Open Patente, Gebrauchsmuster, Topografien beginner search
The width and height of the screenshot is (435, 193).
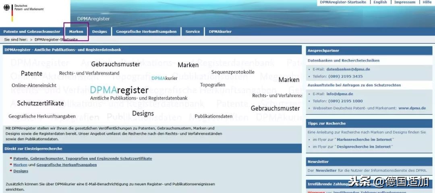pos(83,159)
